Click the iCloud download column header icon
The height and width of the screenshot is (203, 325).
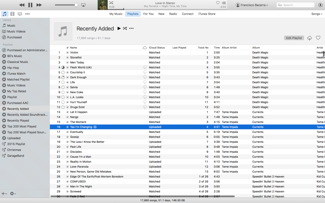tap(145, 48)
